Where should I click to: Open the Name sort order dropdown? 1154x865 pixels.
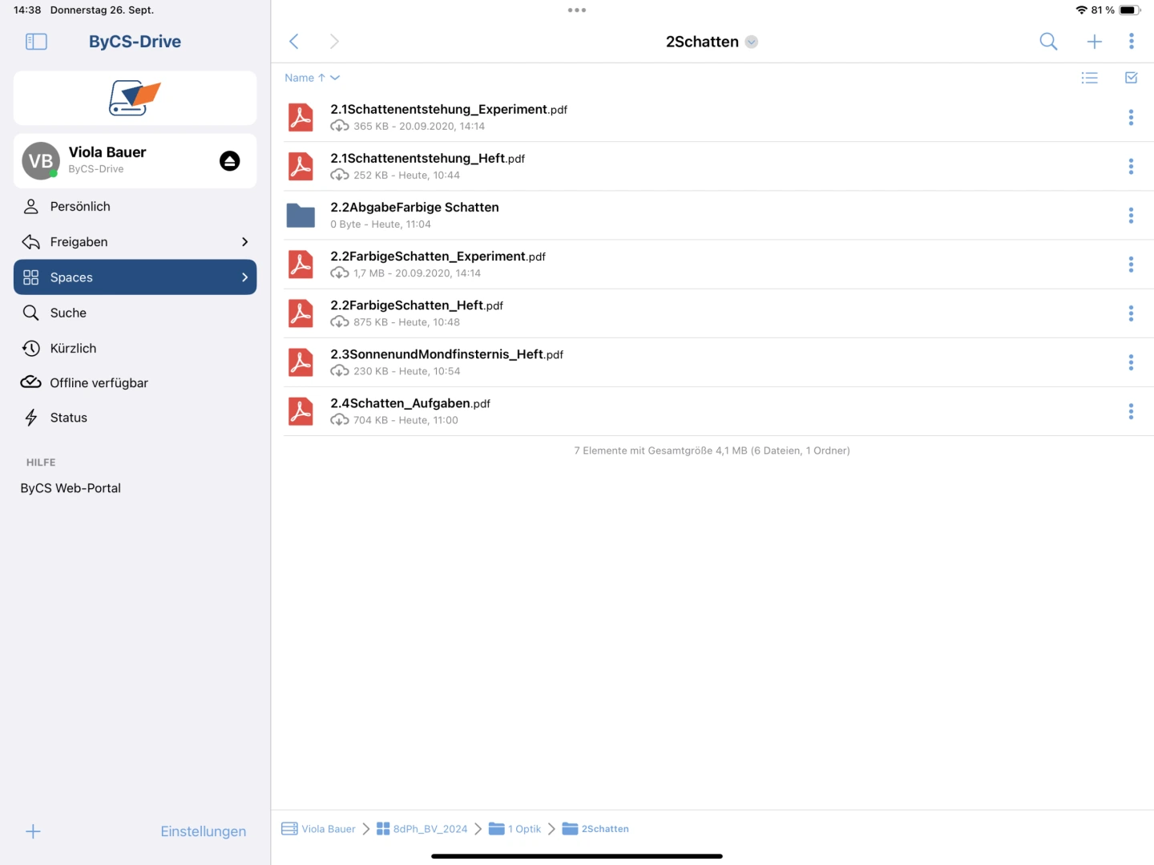(x=312, y=78)
